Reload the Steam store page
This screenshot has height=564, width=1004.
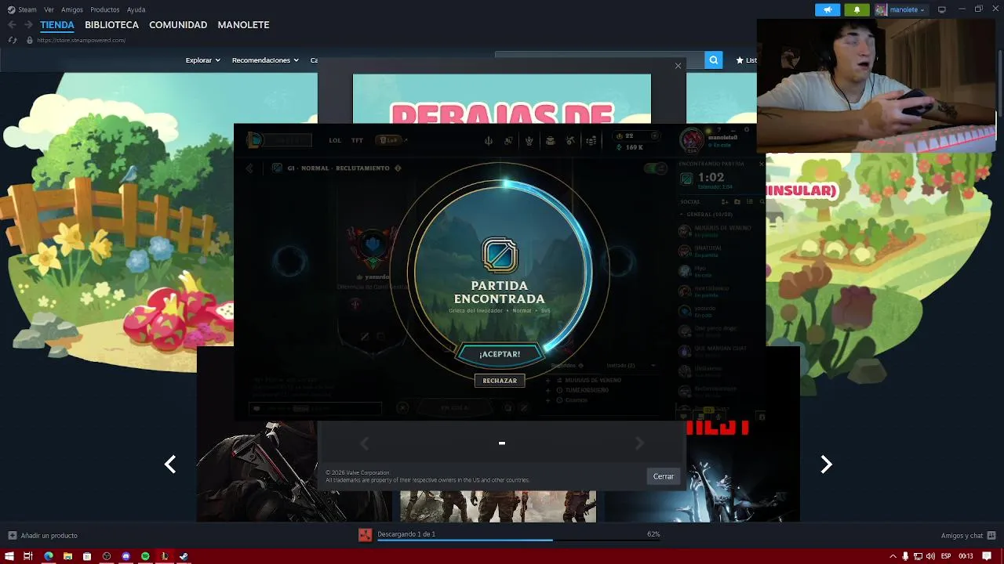[13, 40]
